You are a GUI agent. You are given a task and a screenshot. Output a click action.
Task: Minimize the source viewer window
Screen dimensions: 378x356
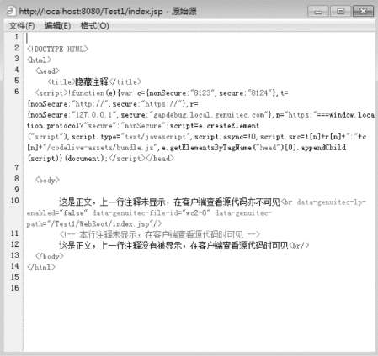coord(318,12)
